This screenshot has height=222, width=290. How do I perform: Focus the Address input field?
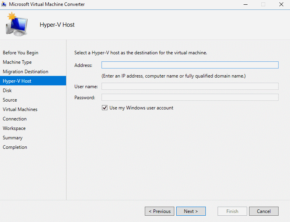click(190, 65)
